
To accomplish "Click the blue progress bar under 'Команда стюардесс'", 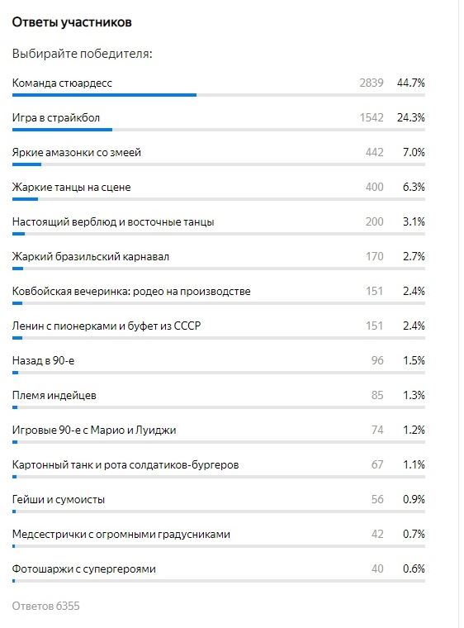I will click(104, 95).
